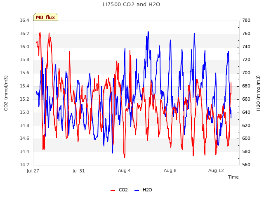This screenshot has height=198, width=264.
Task: Click the '15.2' left axis tick label
Action: [x=24, y=99]
